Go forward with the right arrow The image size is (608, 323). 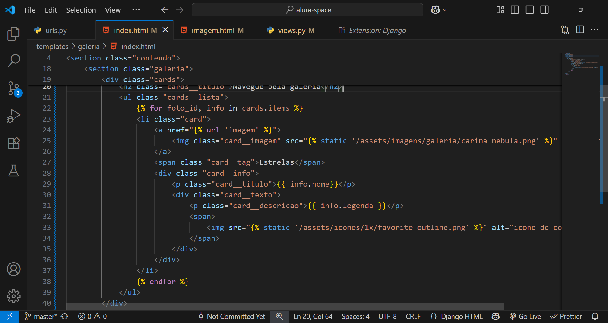click(180, 10)
